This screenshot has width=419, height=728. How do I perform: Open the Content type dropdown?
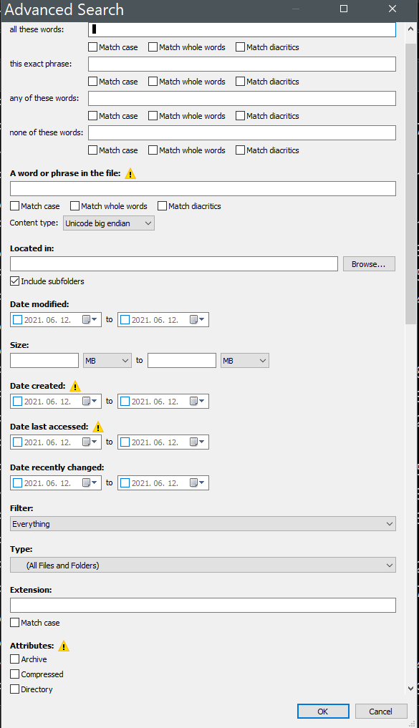[x=109, y=223]
